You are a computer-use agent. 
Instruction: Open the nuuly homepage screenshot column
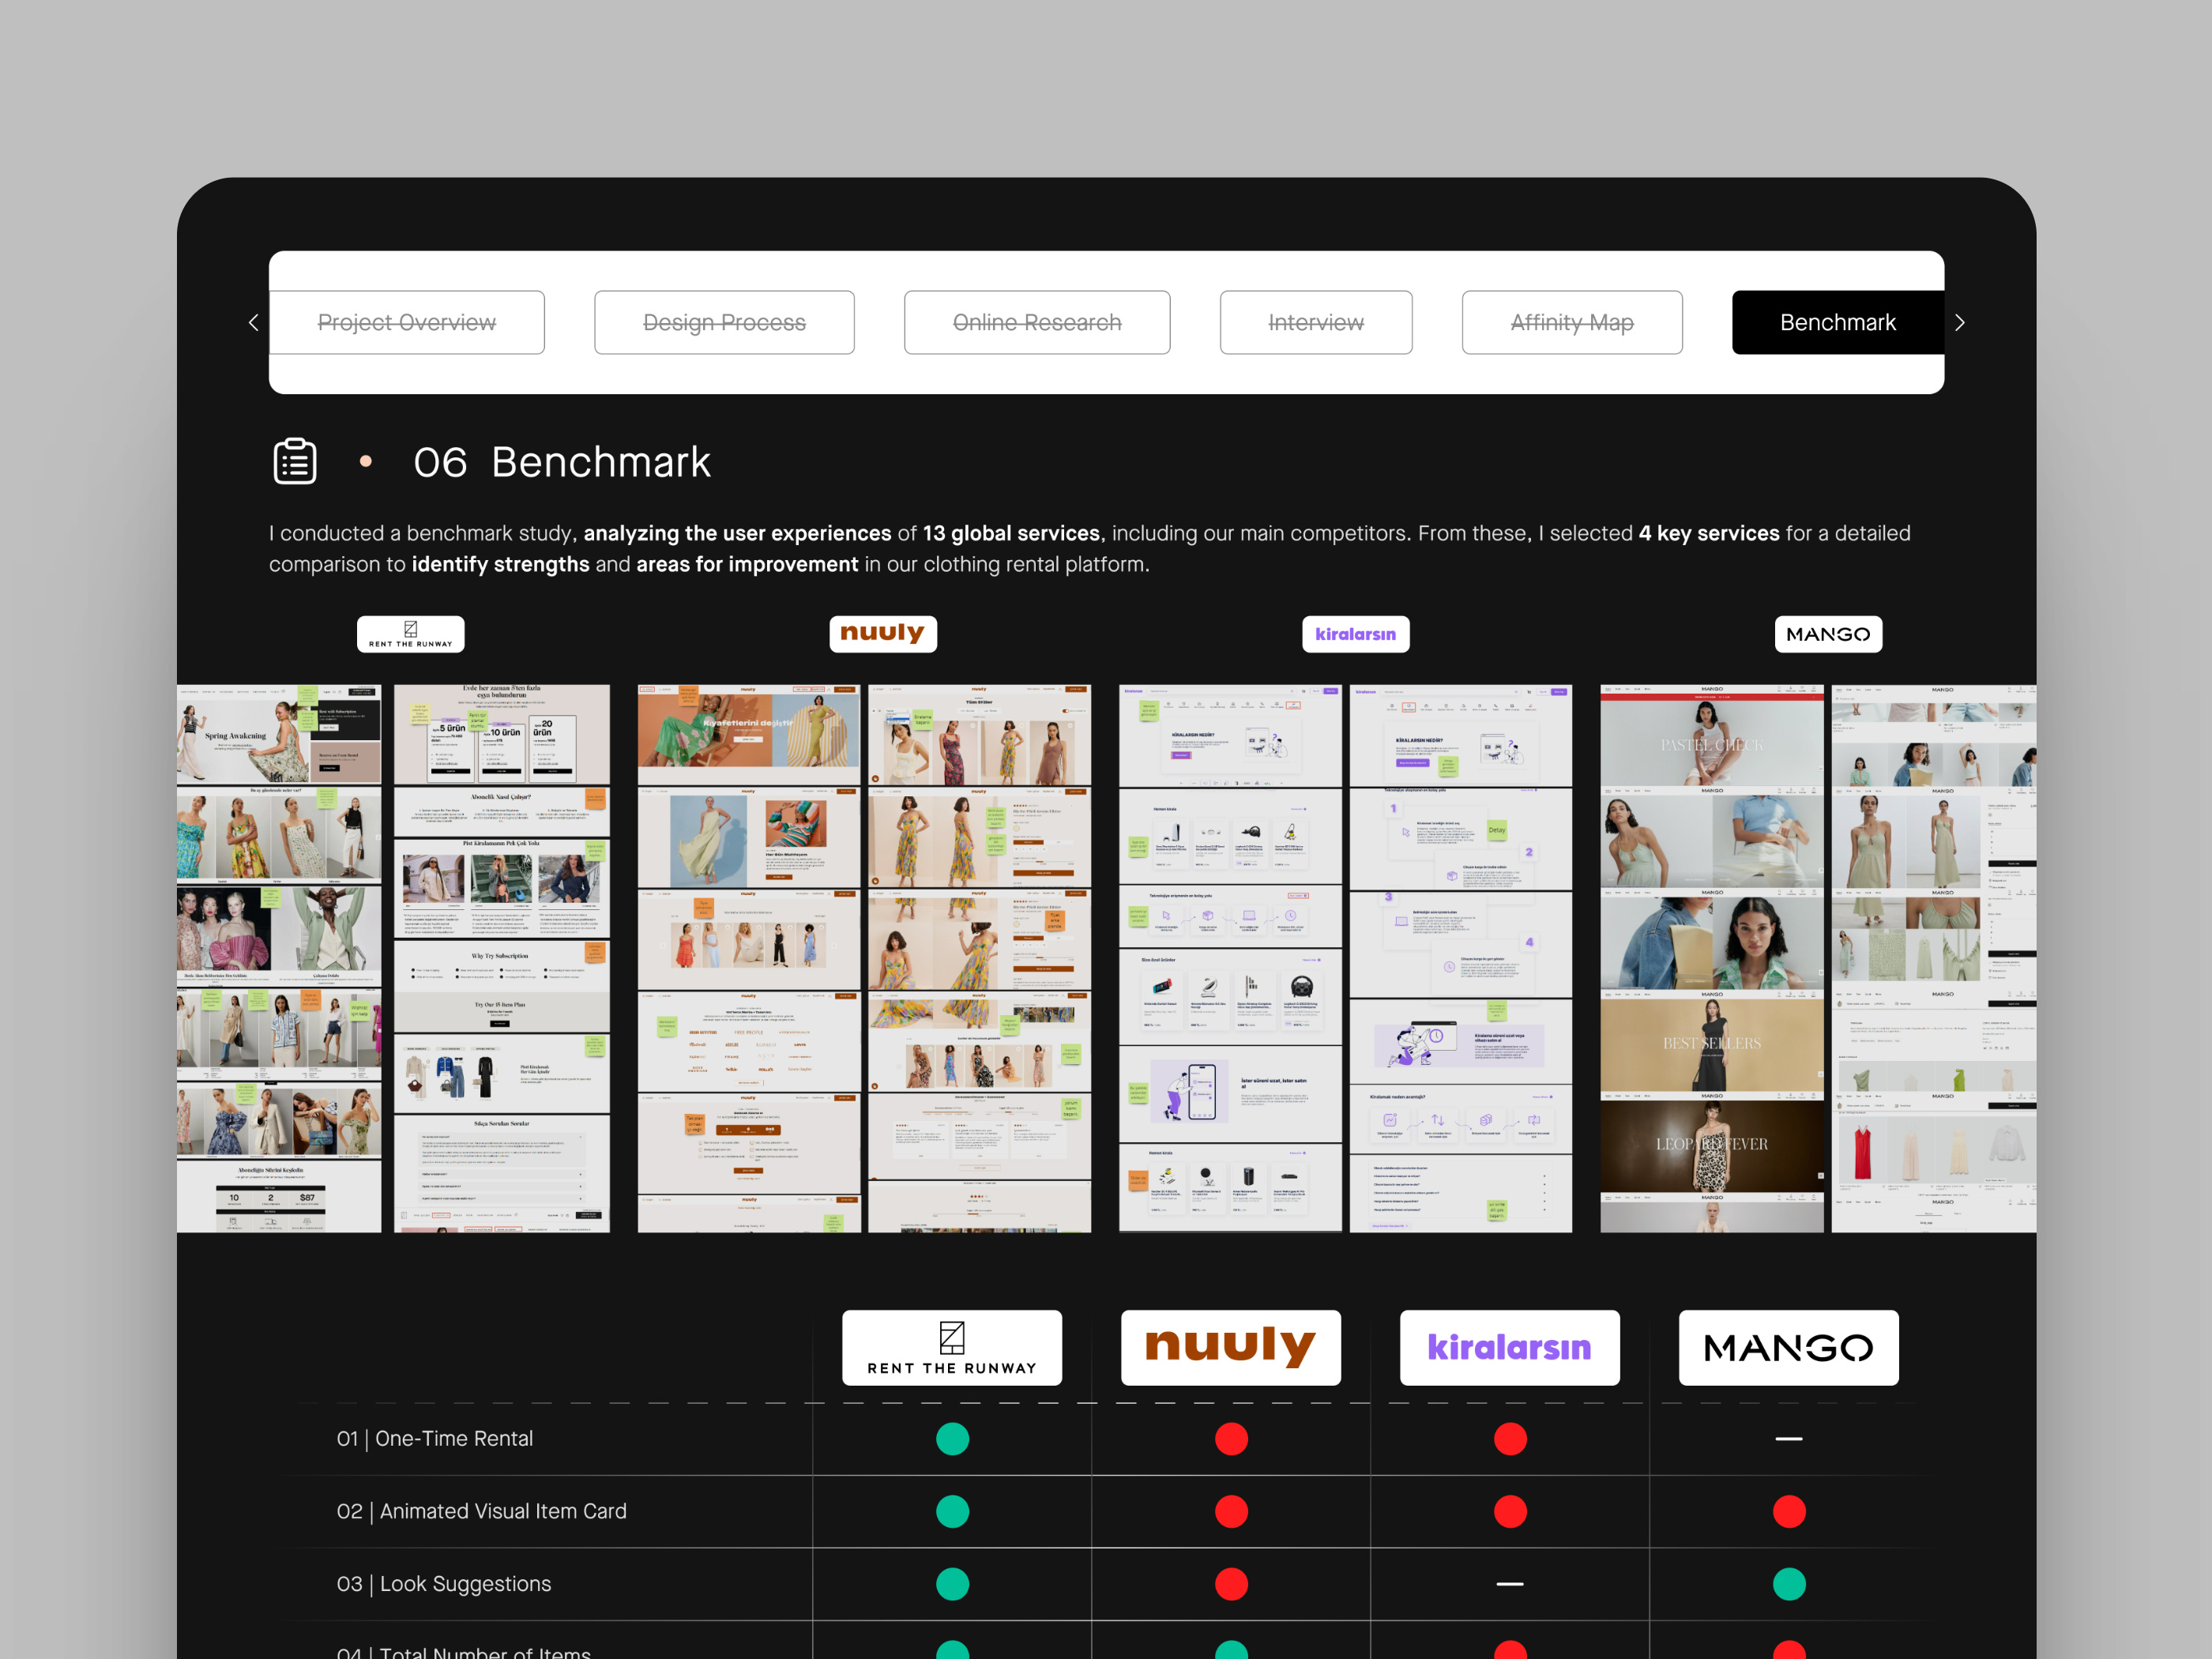point(749,958)
